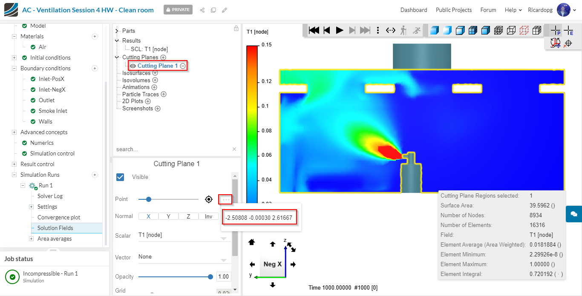Viewport: 582px width, 296px height.
Task: Open the Help menu
Action: (x=513, y=10)
